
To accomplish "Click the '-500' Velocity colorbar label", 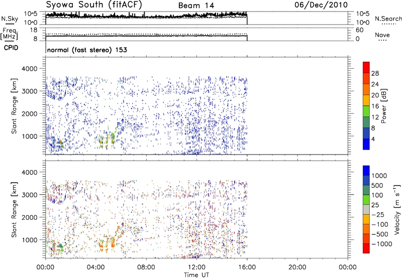I will [380, 234].
